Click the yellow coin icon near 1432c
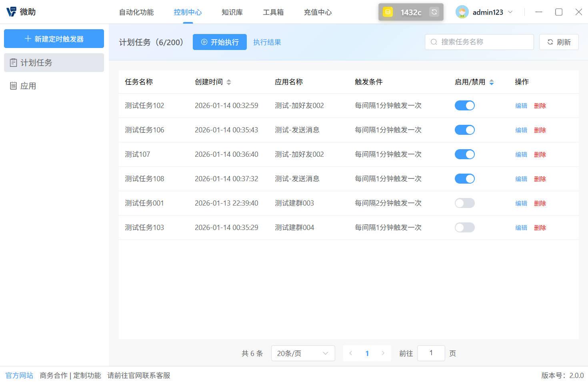588x382 pixels. pos(387,12)
